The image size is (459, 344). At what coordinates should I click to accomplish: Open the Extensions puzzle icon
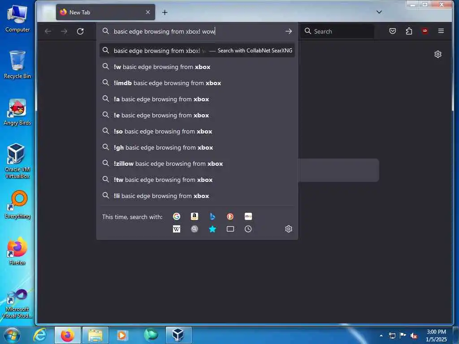(409, 31)
